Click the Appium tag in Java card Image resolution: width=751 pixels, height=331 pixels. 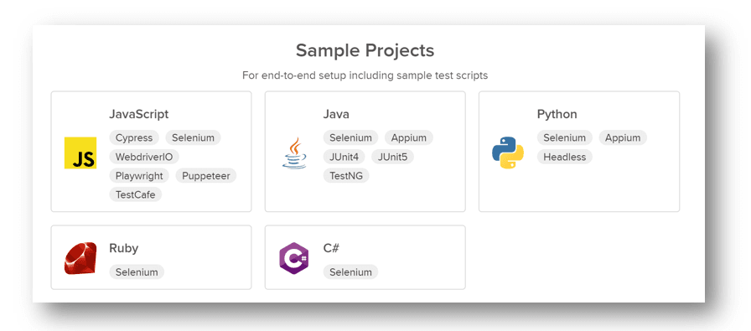pos(408,138)
